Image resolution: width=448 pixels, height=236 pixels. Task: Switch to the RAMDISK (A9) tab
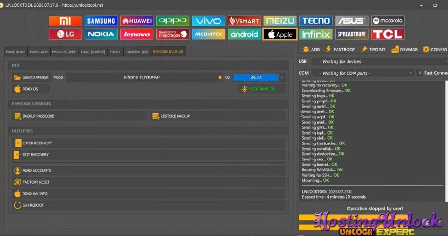[x=136, y=52]
